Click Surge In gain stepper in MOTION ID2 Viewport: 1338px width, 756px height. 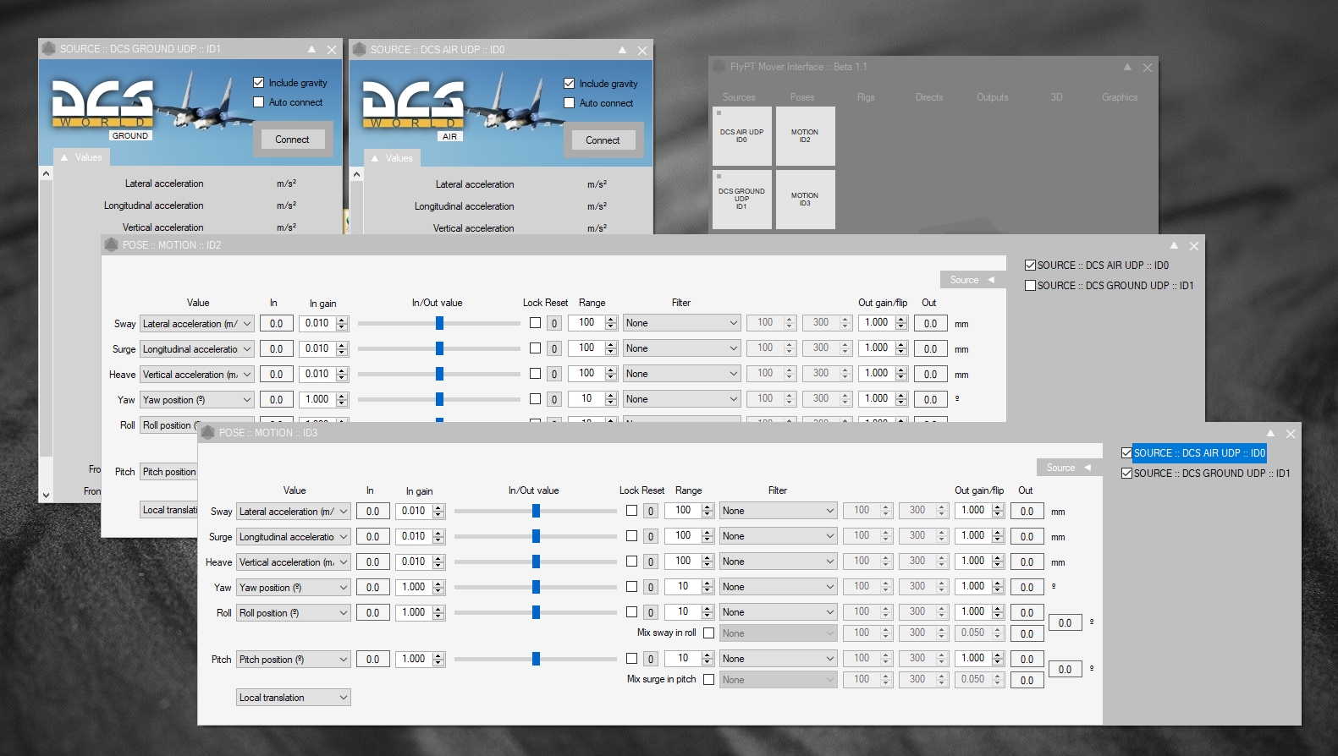tap(342, 348)
